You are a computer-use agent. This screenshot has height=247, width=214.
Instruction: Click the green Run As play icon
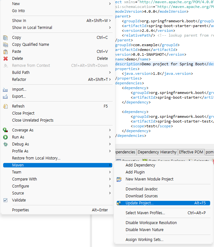pos(5,137)
